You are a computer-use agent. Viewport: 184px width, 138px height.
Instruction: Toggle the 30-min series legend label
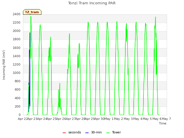click(x=96, y=132)
